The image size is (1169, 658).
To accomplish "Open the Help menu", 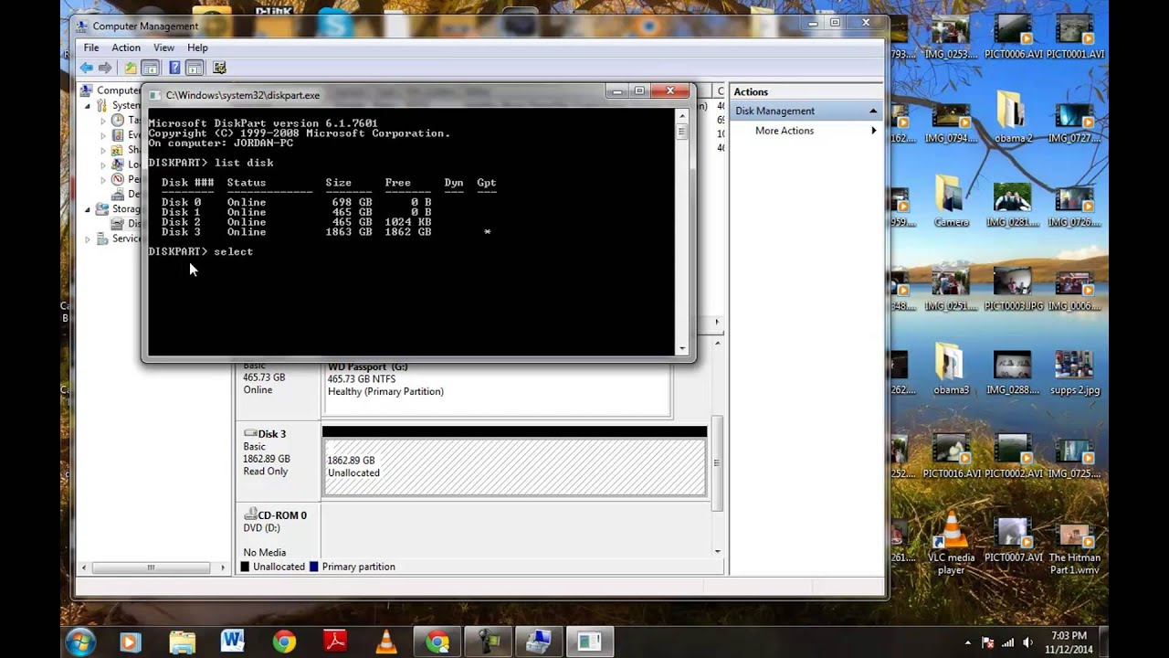I will point(197,48).
